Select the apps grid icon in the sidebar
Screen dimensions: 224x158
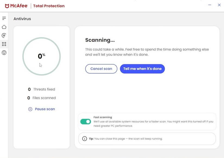pyautogui.click(x=4, y=44)
